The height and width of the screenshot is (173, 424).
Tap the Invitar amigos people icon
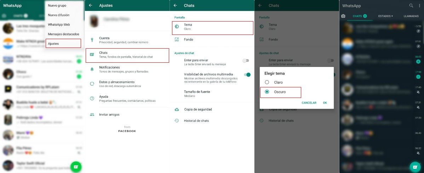click(92, 115)
